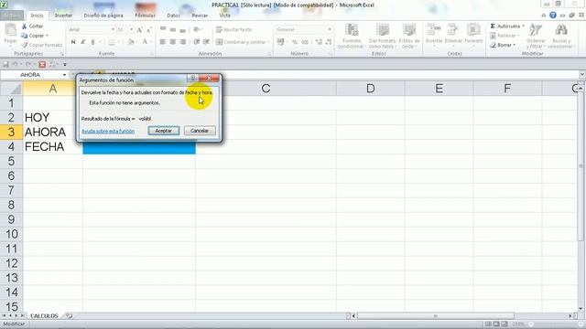586x329 pixels.
Task: Align text left
Action: (163, 42)
